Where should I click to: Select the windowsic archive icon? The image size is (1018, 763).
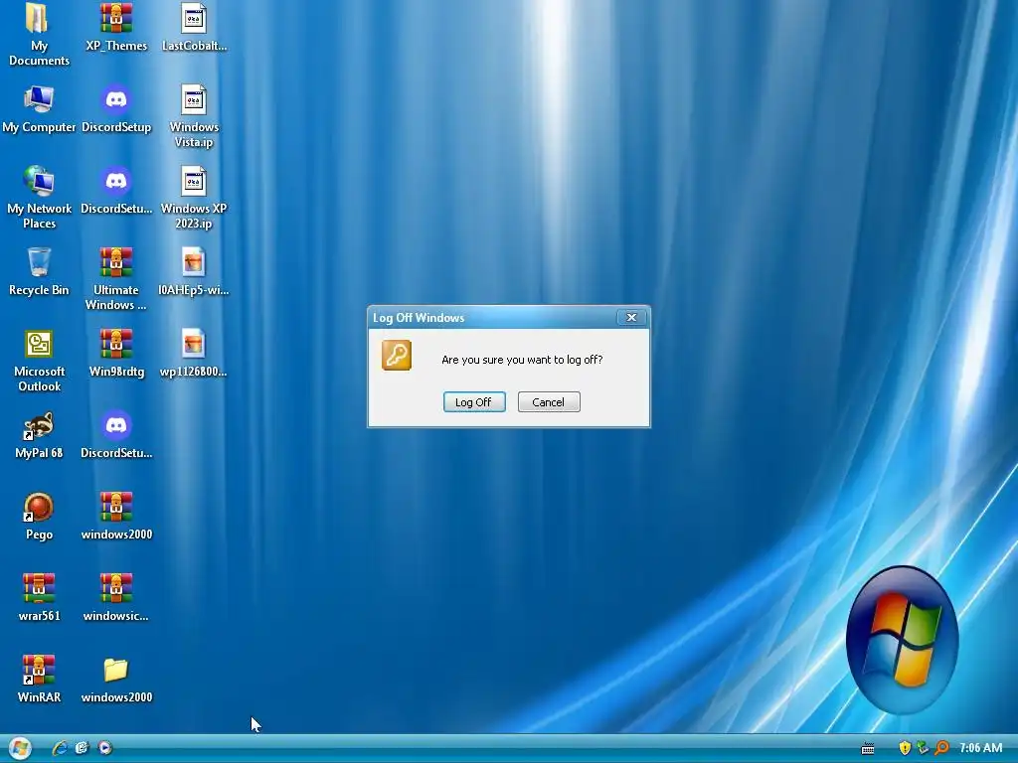[x=116, y=598]
